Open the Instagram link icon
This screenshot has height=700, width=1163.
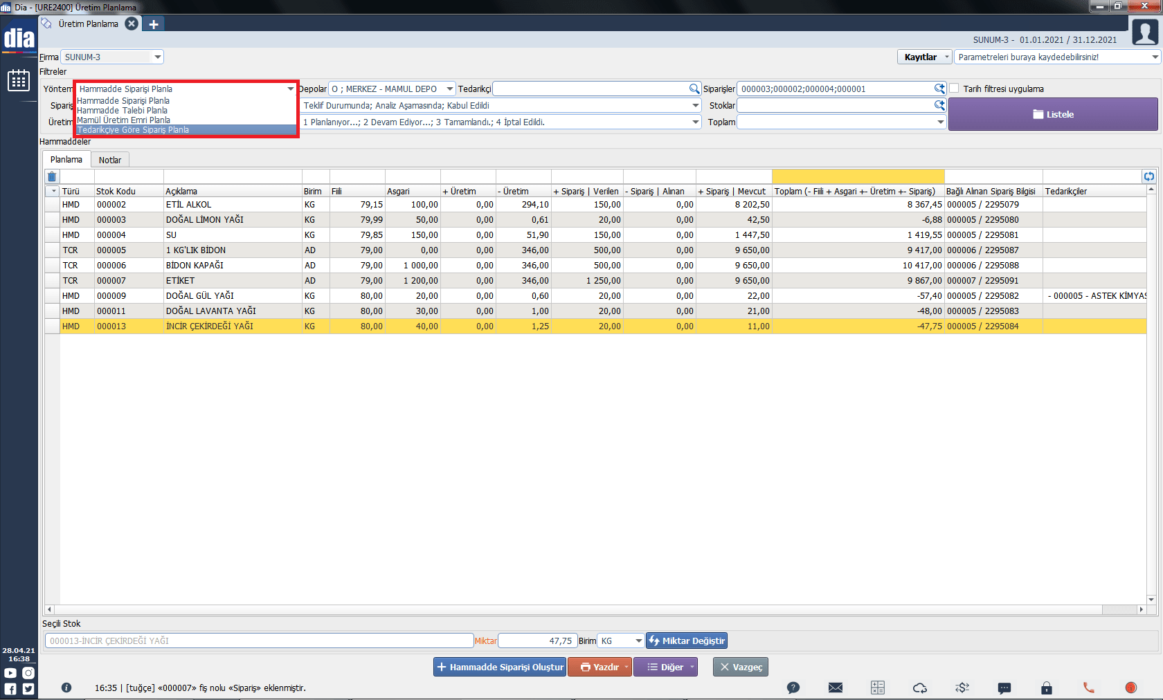point(28,673)
